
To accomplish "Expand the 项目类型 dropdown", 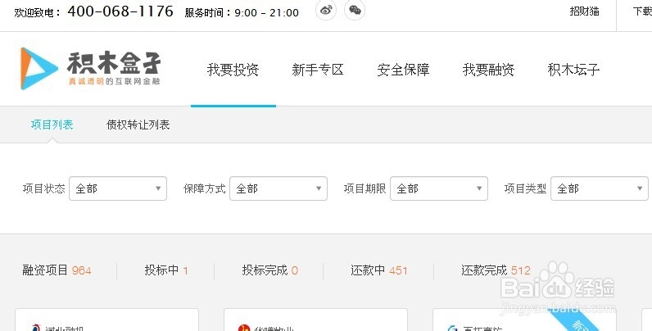I will pos(600,188).
